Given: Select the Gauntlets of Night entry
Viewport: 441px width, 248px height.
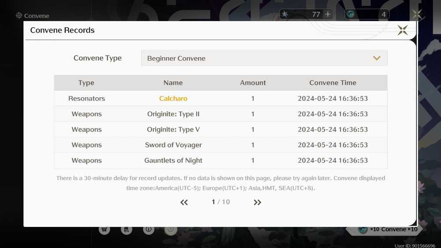Looking at the screenshot, I should tap(173, 160).
